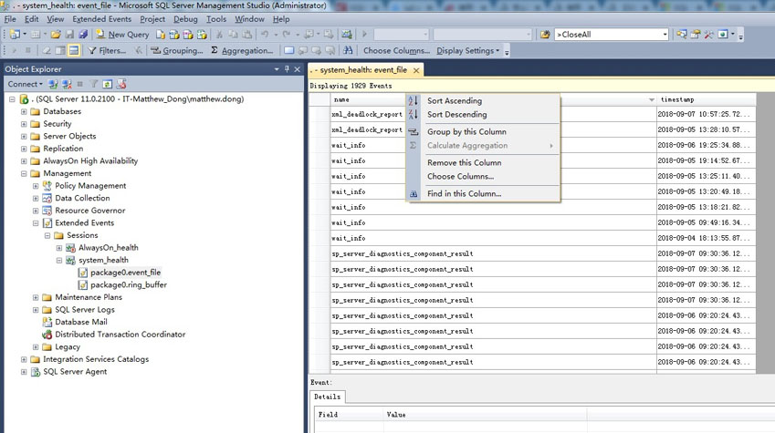Click the Choose Columns toolbar button
Screen dimensions: 775x433
pos(396,51)
